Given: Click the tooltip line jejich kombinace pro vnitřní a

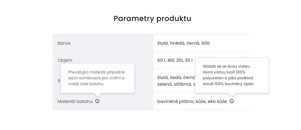Looking at the screenshot, I should [x=96, y=78].
